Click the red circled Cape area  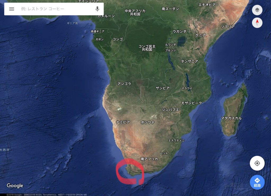(130, 171)
